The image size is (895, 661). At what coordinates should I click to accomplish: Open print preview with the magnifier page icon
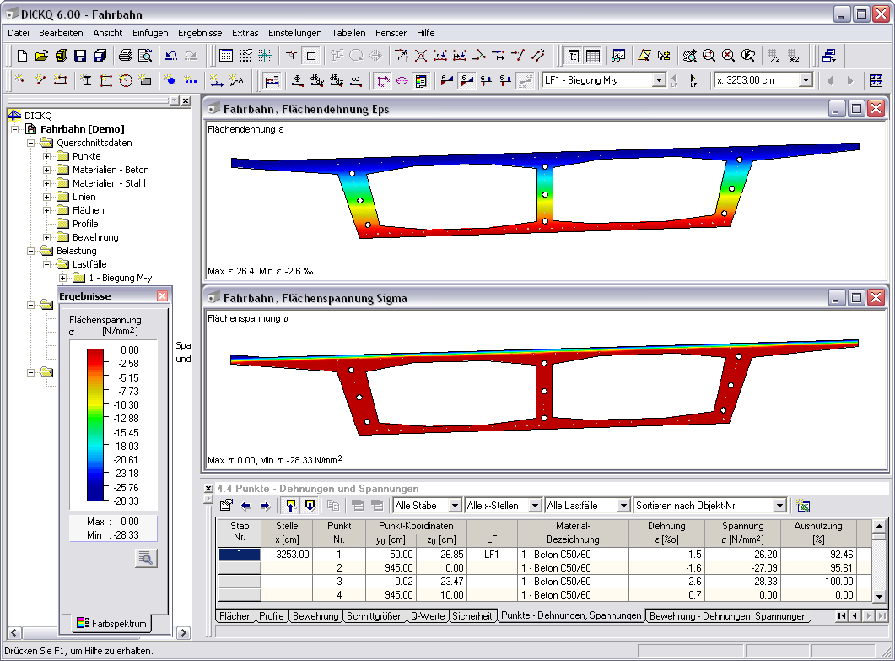pos(145,56)
